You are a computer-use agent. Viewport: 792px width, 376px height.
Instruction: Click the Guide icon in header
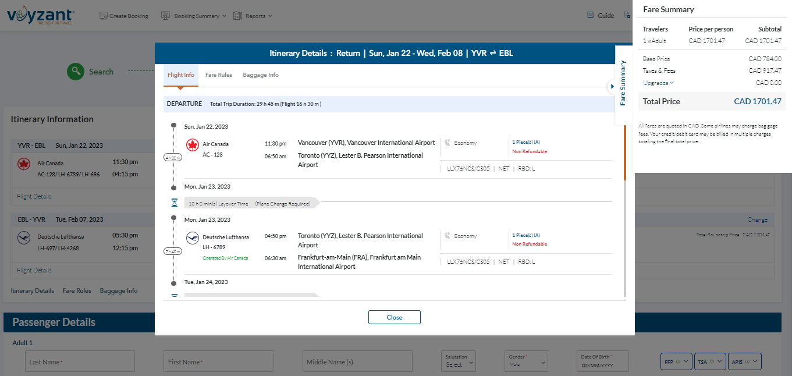click(590, 16)
